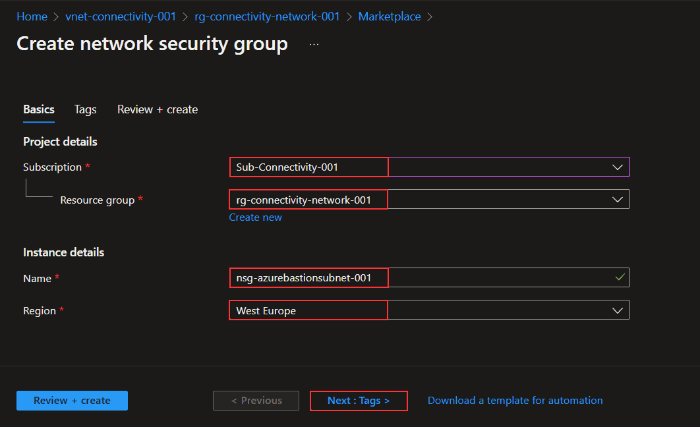
Task: Select the Basics tab
Action: pos(38,109)
